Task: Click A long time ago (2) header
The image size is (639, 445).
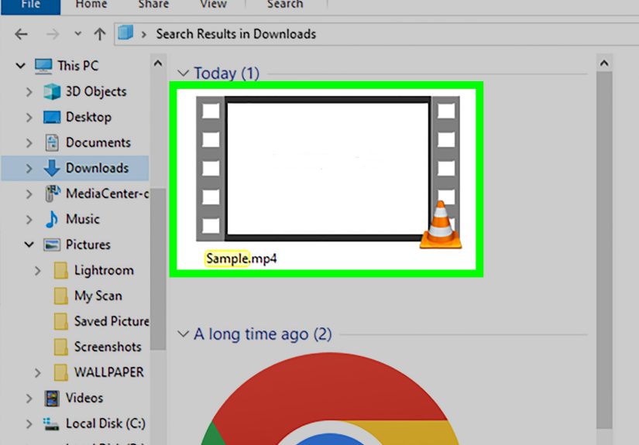Action: click(x=263, y=334)
